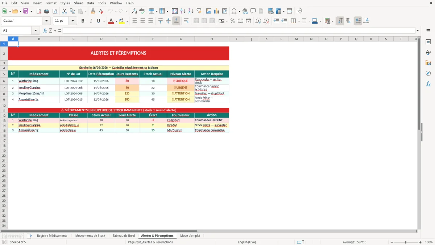Screen dimensions: 435x245
Task: Clear direct formatting
Action: (x=101, y=11)
